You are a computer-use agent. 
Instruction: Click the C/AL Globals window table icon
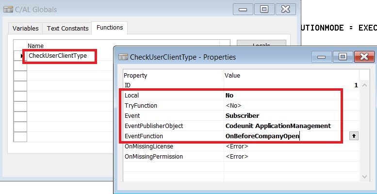[8, 9]
